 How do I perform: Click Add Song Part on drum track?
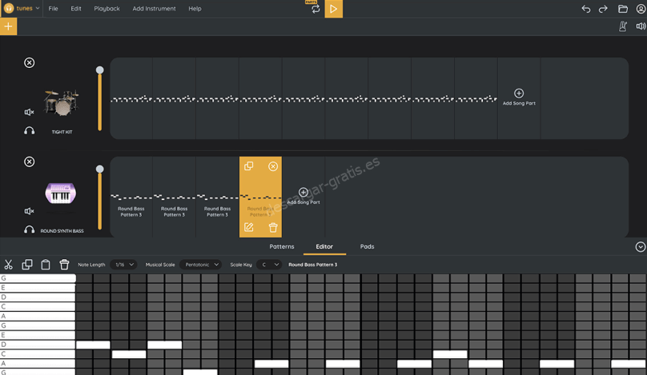pos(519,97)
